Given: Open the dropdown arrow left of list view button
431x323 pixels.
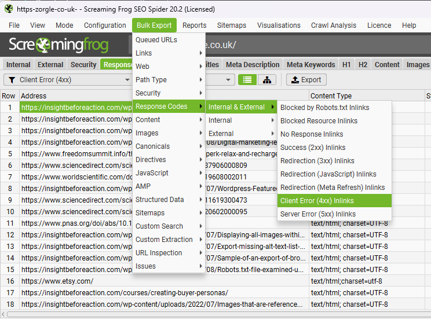Looking at the screenshot, I should click(x=228, y=80).
